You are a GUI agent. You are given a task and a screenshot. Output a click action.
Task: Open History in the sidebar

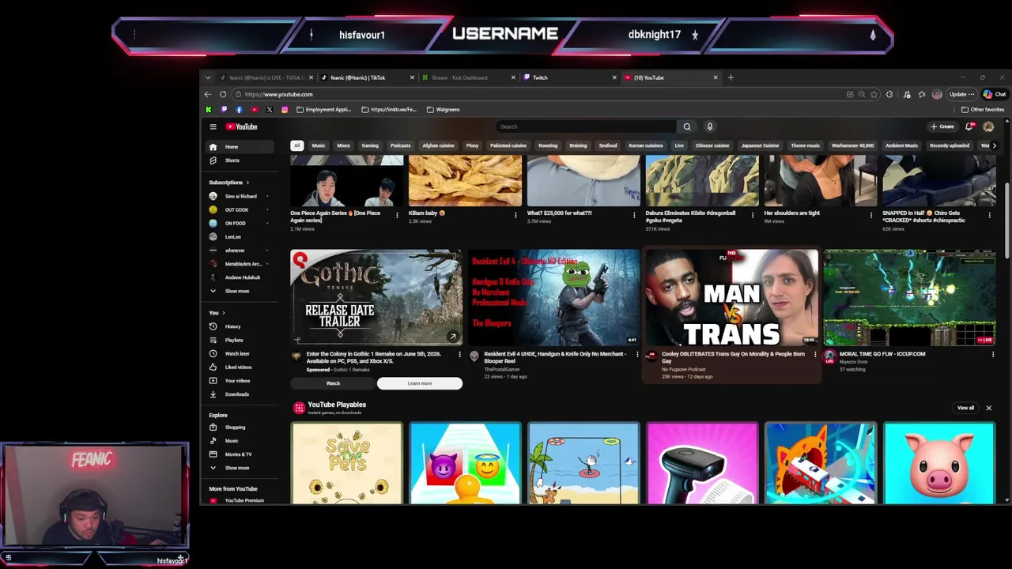coord(240,326)
